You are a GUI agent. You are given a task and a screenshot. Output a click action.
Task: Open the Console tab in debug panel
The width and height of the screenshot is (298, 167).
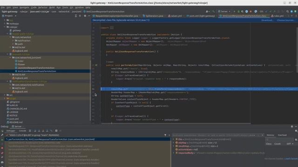(22, 131)
